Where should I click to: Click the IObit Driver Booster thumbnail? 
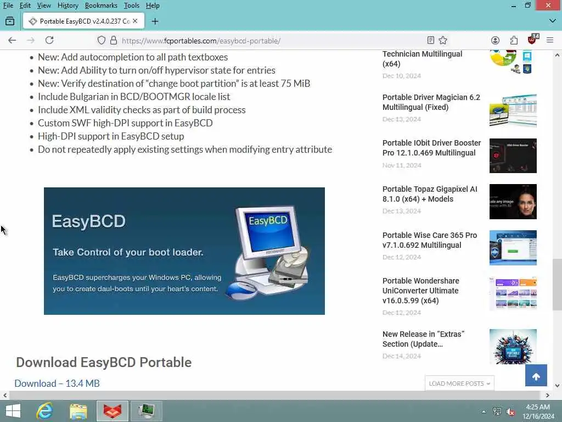(x=513, y=156)
